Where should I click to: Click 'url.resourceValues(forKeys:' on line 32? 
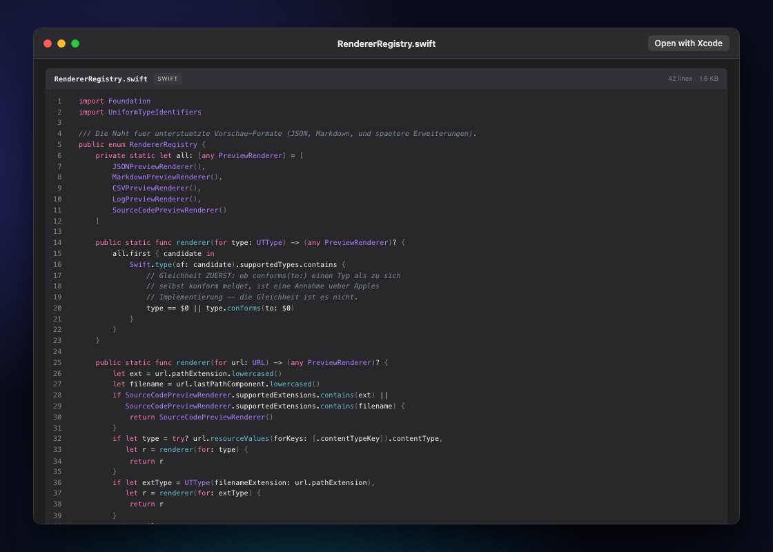tap(251, 439)
